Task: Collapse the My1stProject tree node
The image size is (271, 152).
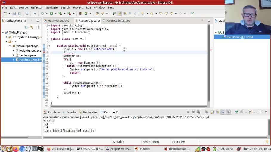Action: click(3, 32)
